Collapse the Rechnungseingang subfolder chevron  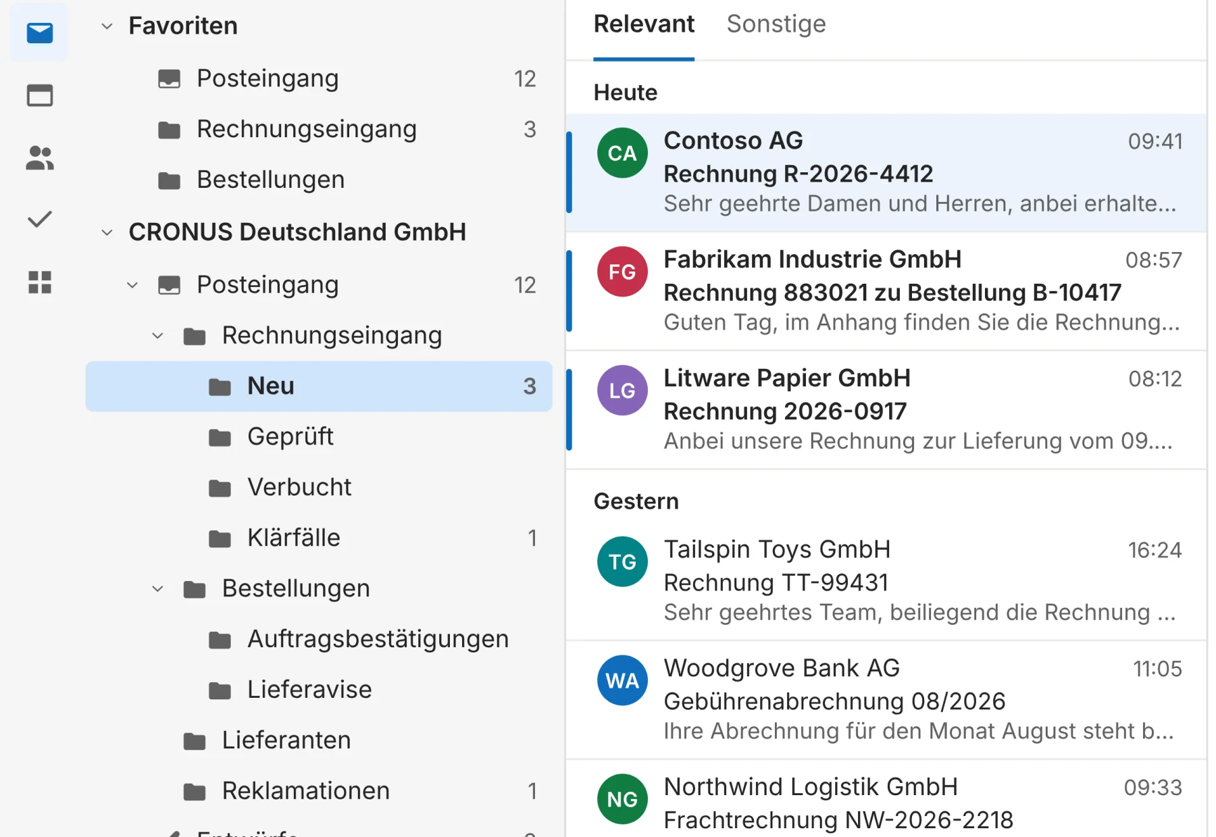click(157, 336)
